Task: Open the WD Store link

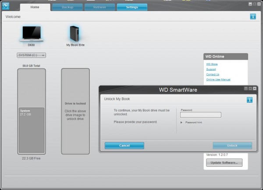Action: 212,64
